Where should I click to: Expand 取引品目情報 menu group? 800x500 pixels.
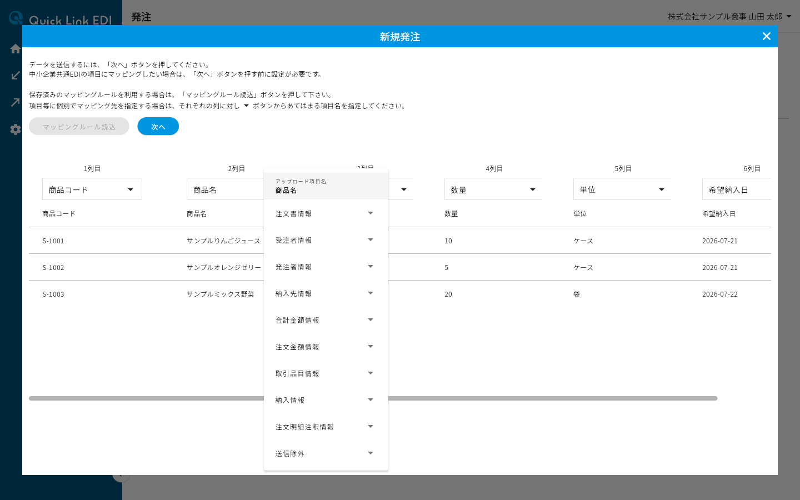pos(326,373)
